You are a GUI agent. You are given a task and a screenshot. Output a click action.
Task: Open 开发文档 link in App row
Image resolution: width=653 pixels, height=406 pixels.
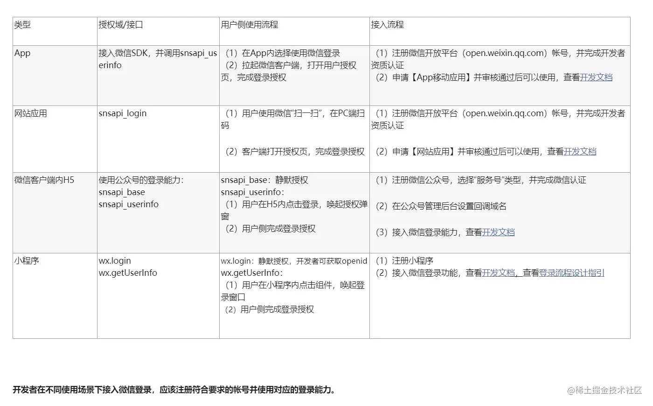pos(596,77)
